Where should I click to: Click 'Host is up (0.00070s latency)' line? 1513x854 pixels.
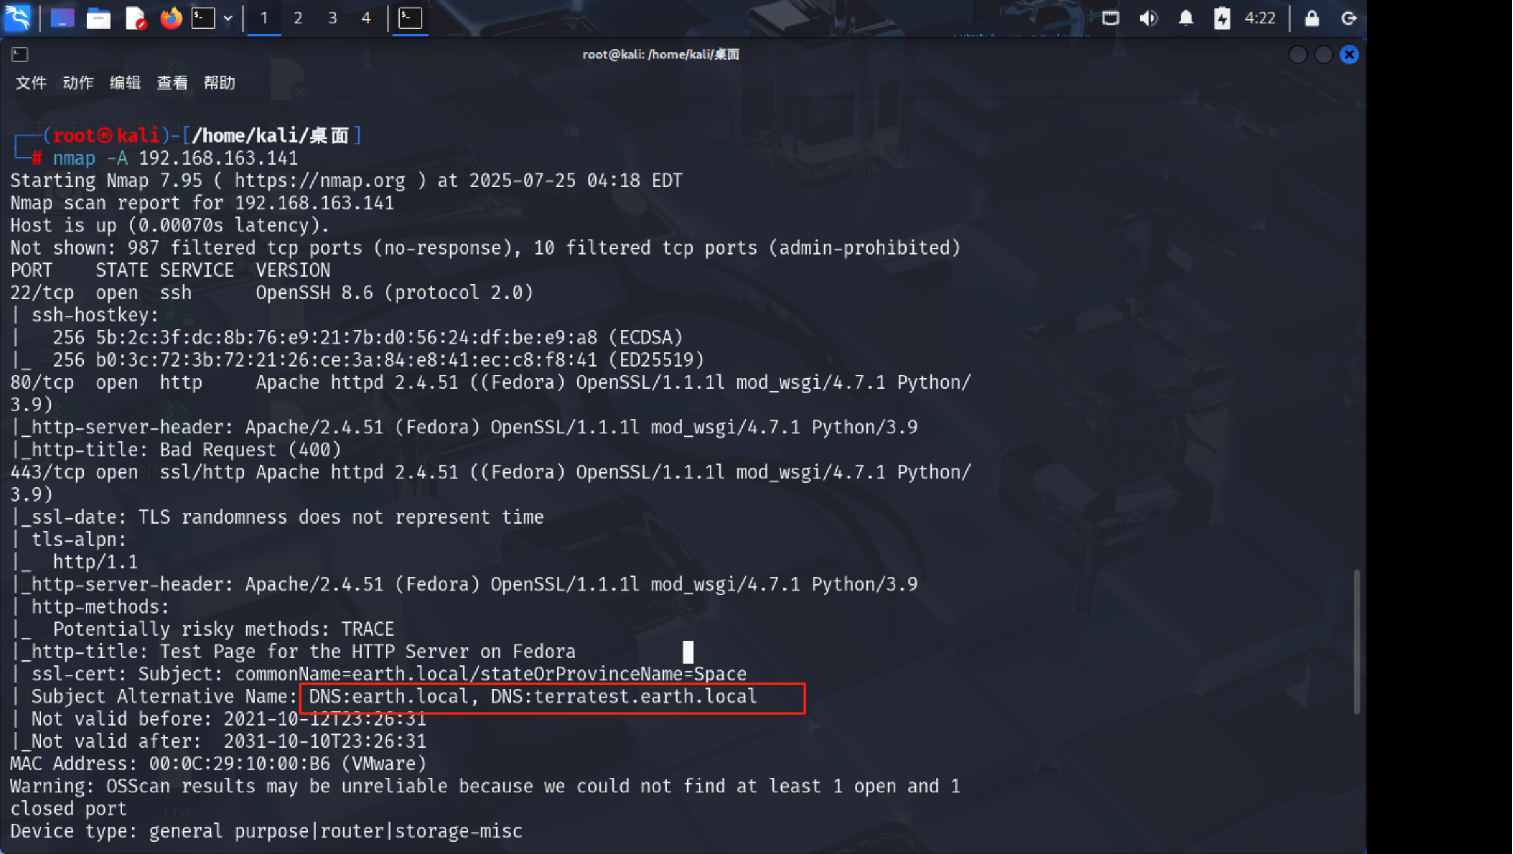[x=170, y=225]
